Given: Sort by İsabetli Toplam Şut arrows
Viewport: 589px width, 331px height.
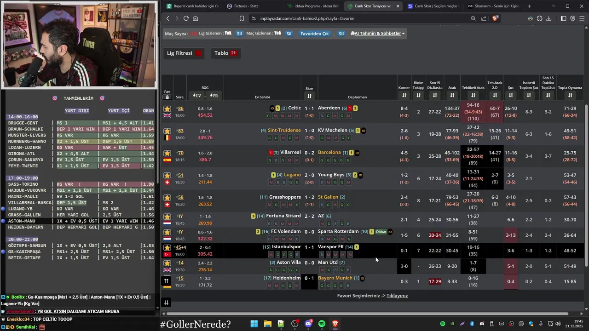Looking at the screenshot, I should tap(529, 95).
